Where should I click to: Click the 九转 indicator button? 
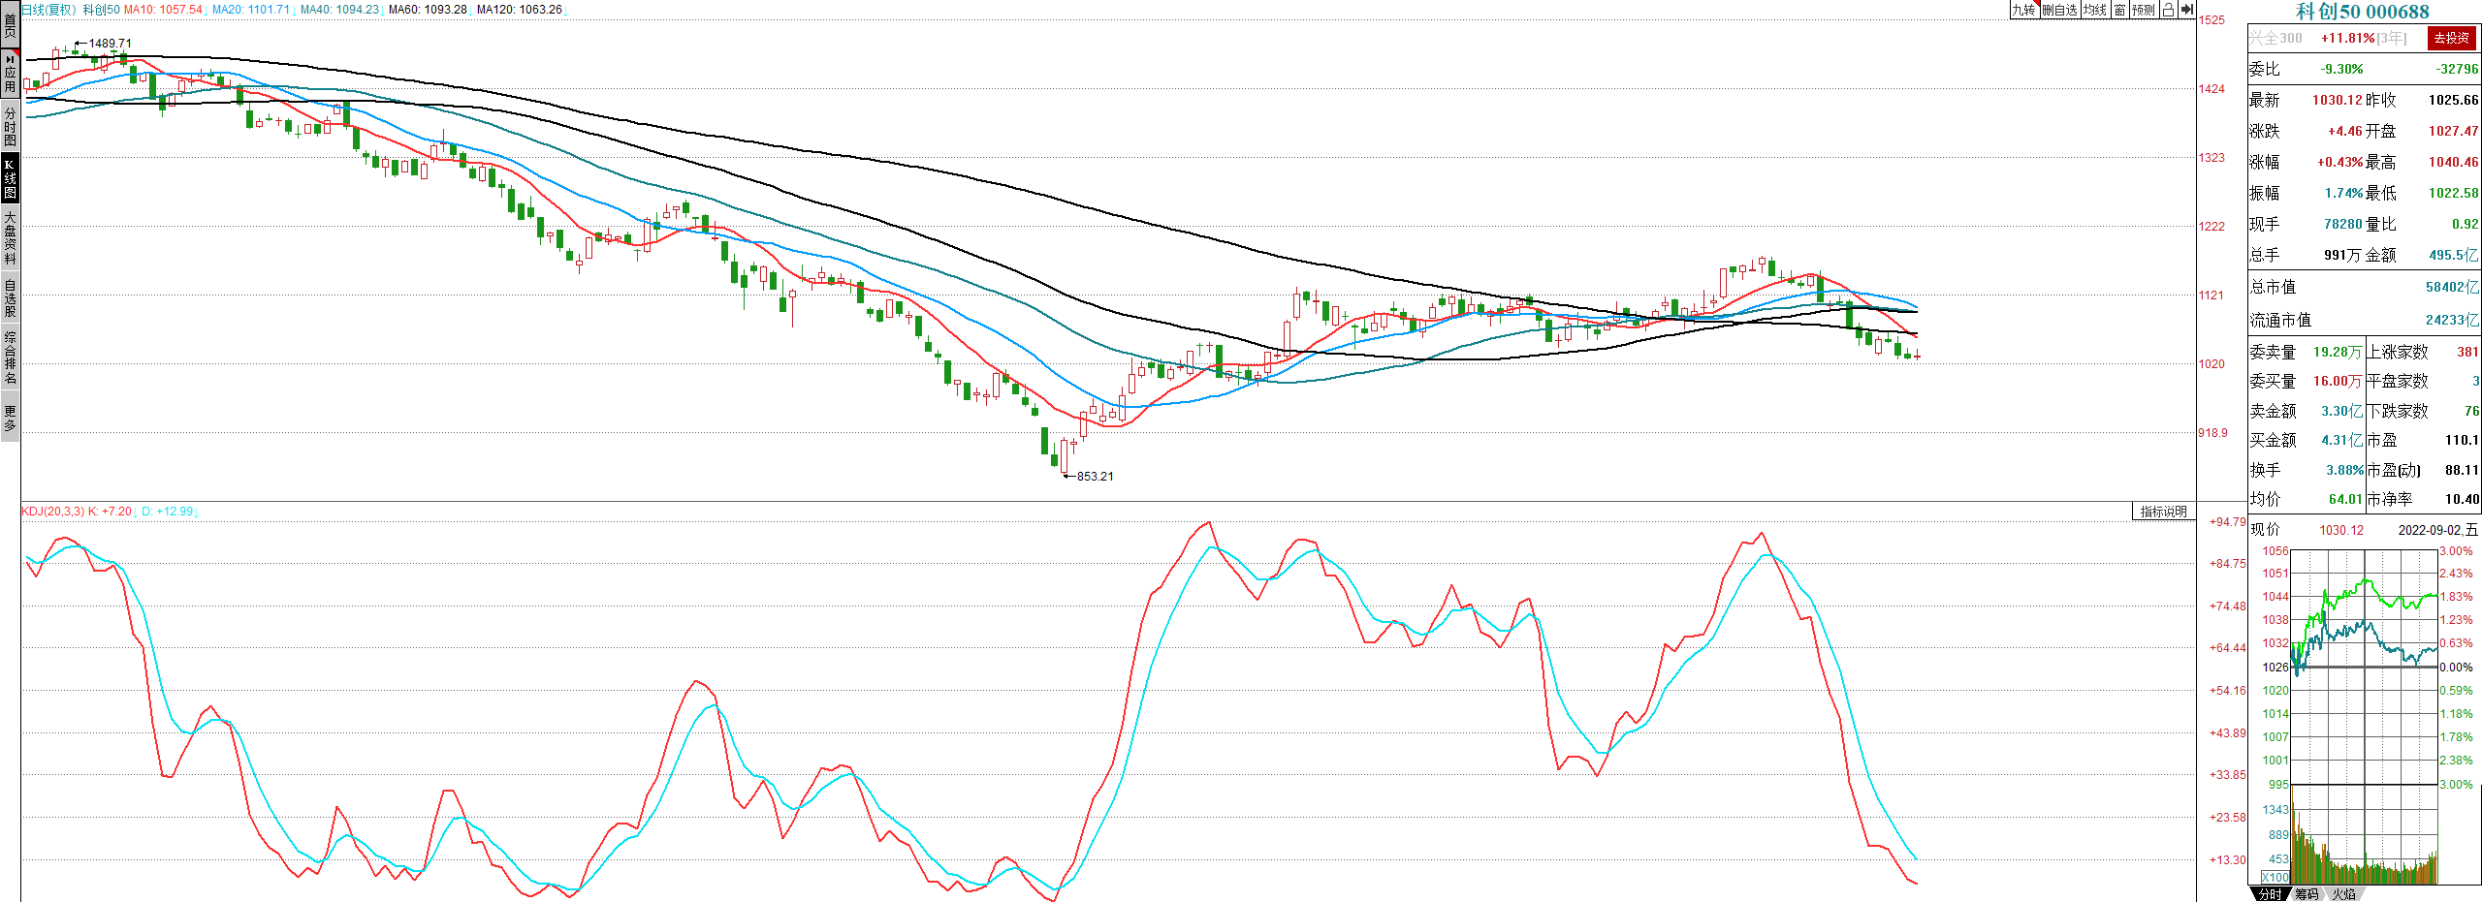point(2023,10)
